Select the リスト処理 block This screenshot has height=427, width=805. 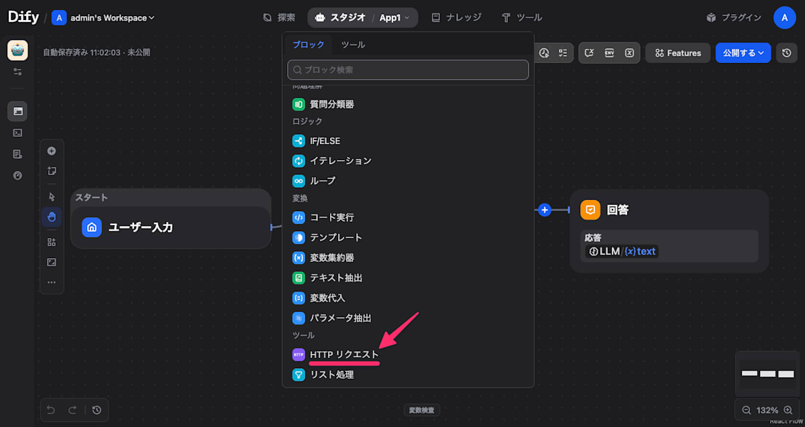tap(408, 375)
